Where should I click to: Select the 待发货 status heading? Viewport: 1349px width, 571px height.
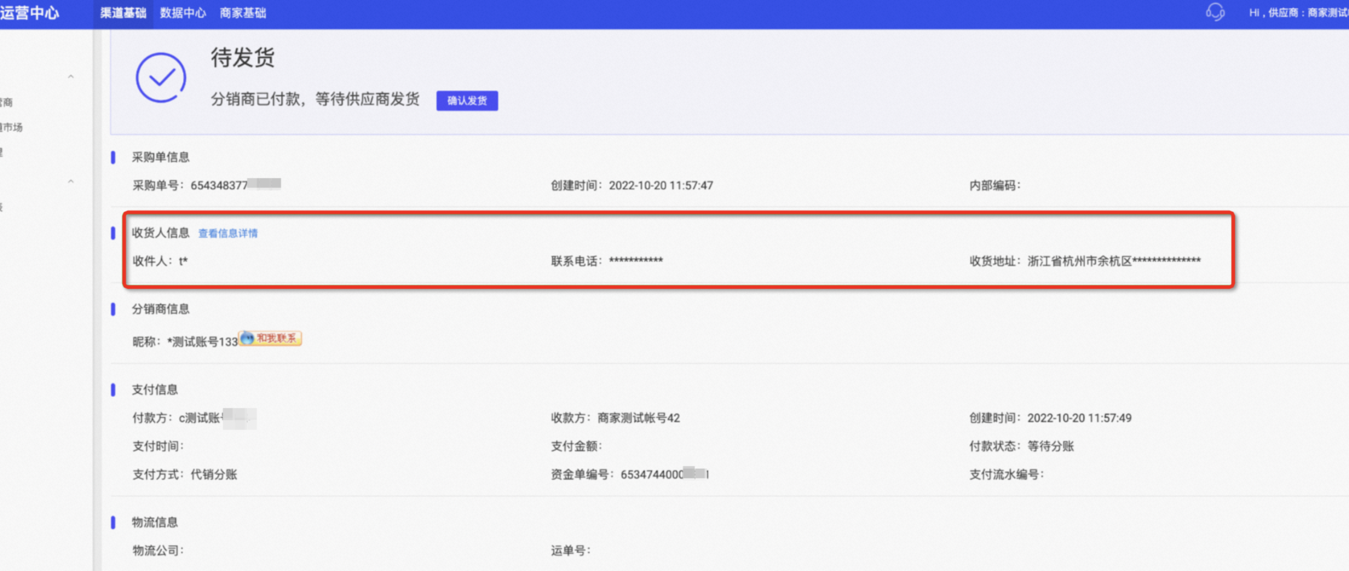coord(243,58)
